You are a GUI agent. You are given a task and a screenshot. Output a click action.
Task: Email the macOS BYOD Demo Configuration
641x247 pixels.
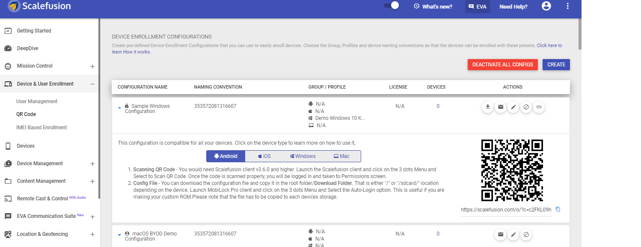click(x=500, y=235)
